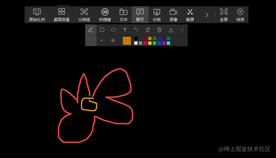Open desktop quality (桌面质量) settings
Image resolution: width=276 pixels, height=158 pixels.
[x=62, y=15]
